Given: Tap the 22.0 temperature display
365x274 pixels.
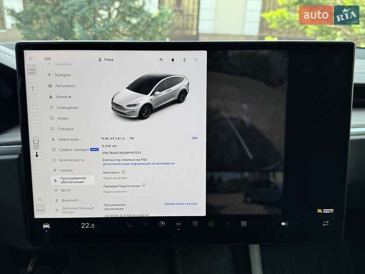Looking at the screenshot, I should coord(88,225).
